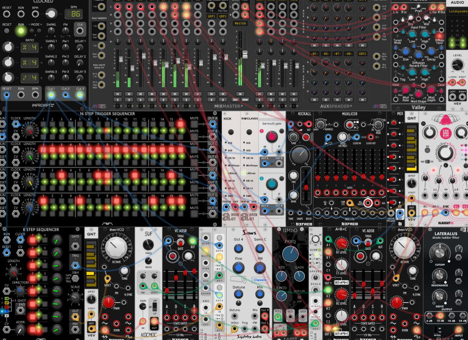The height and width of the screenshot is (340, 468).
Task: Click the first step slider on Muxlicer
Action: [318, 178]
